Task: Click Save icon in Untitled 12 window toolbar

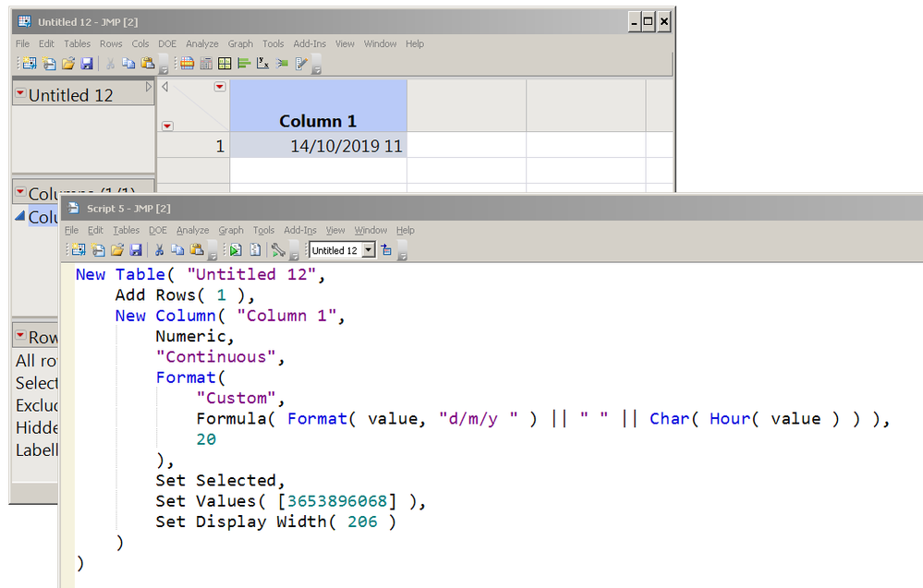Action: 87,64
